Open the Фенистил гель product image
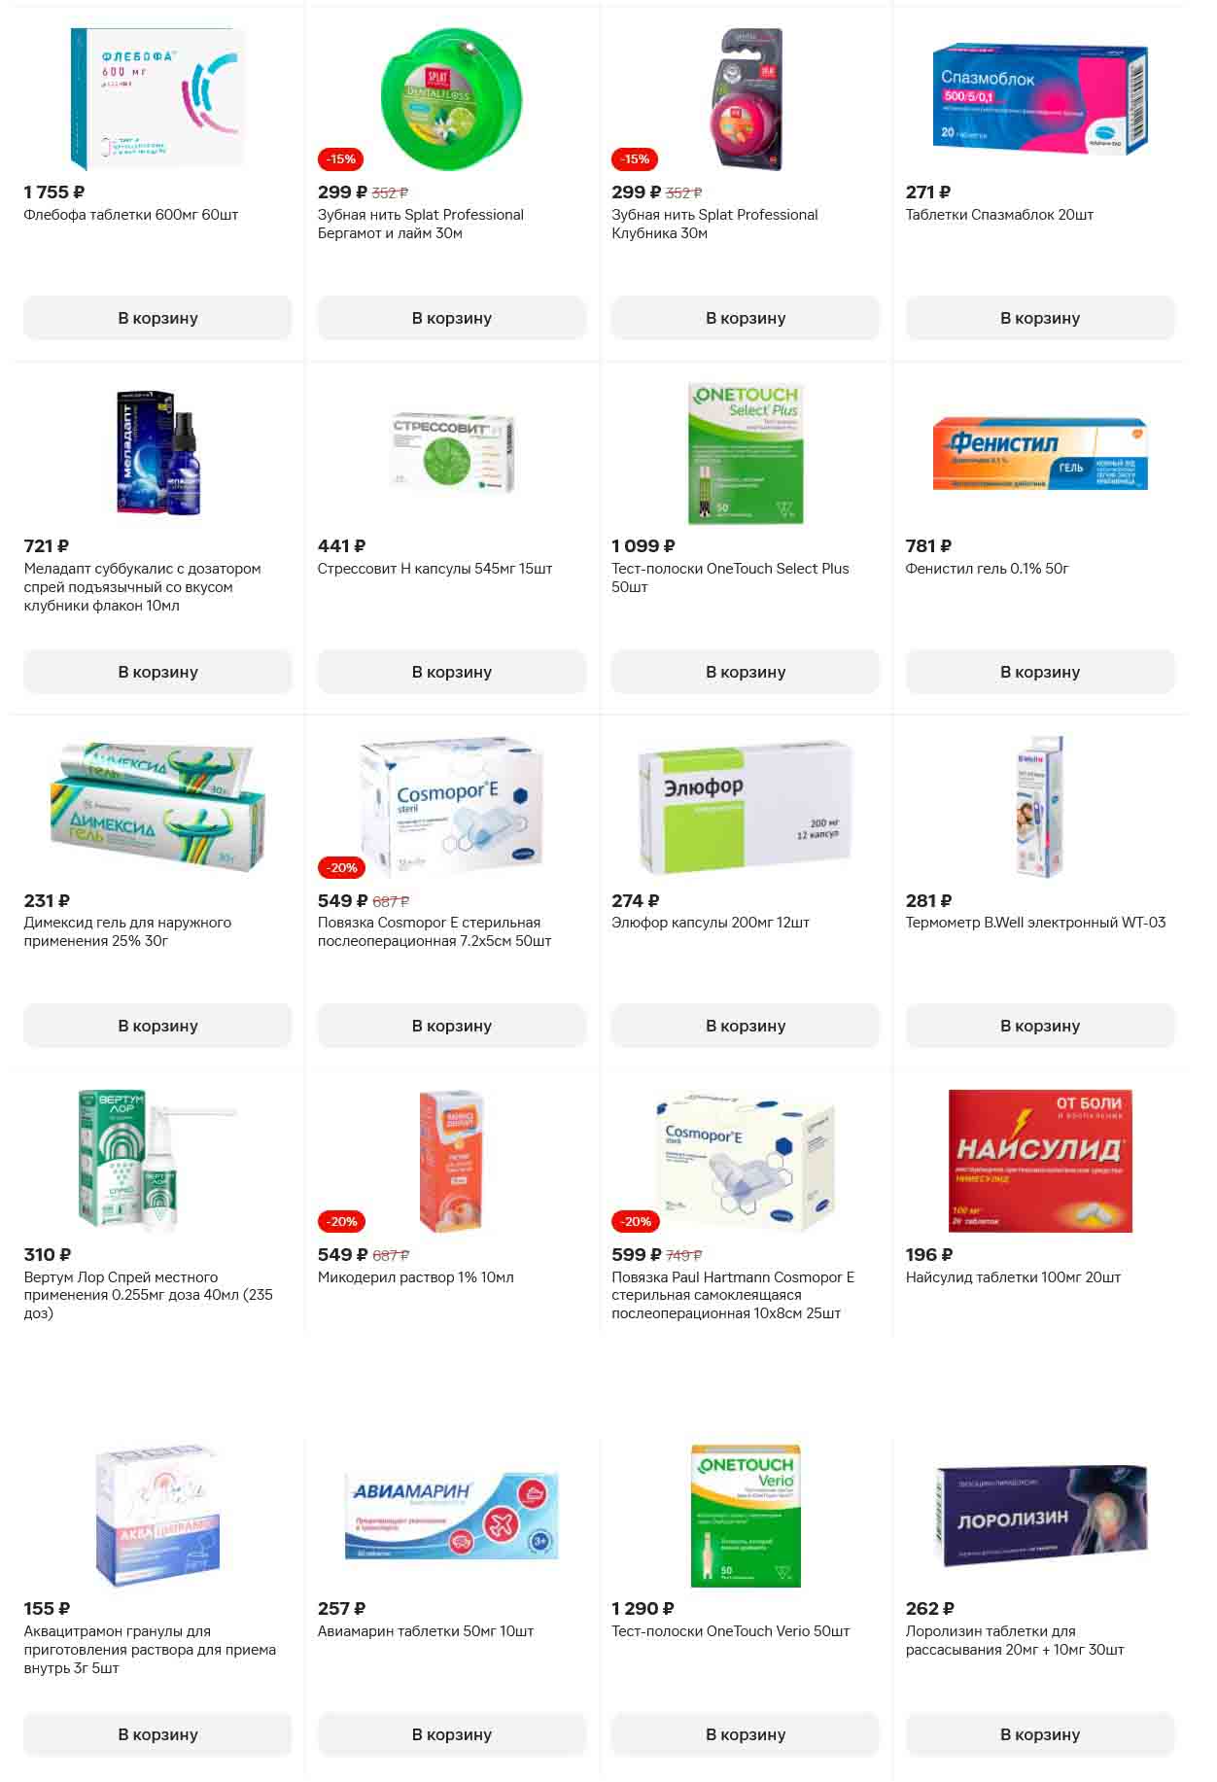 1039,453
